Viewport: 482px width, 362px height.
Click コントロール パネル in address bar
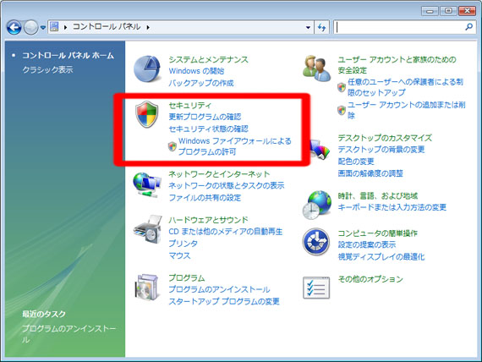click(x=107, y=27)
